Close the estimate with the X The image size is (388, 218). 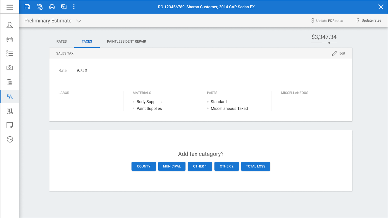(x=381, y=7)
